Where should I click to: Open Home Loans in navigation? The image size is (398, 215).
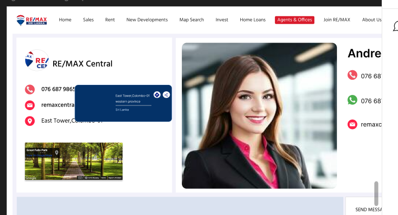pyautogui.click(x=252, y=20)
